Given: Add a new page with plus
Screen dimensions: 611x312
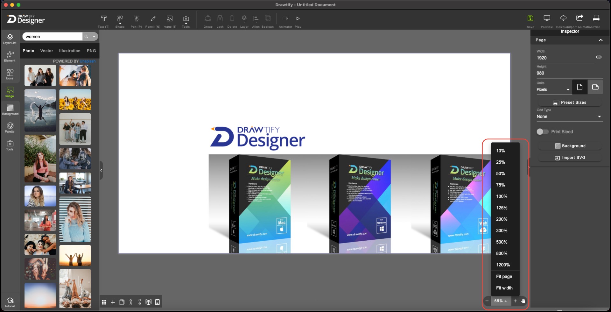Looking at the screenshot, I should (113, 302).
